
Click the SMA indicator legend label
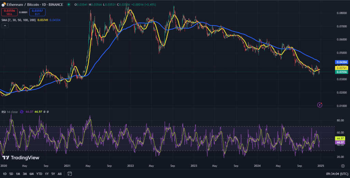(x=18, y=20)
